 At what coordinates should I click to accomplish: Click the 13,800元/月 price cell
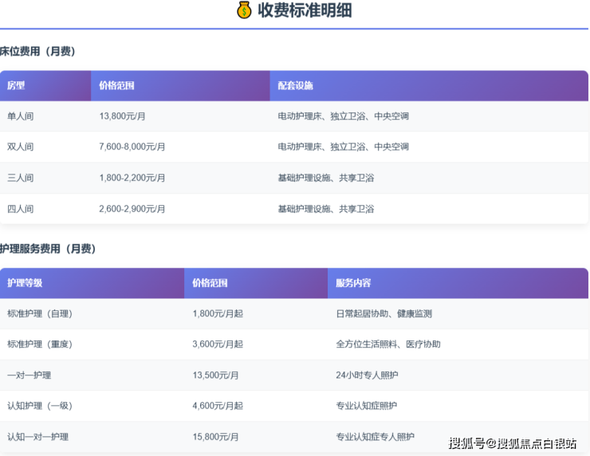(122, 116)
